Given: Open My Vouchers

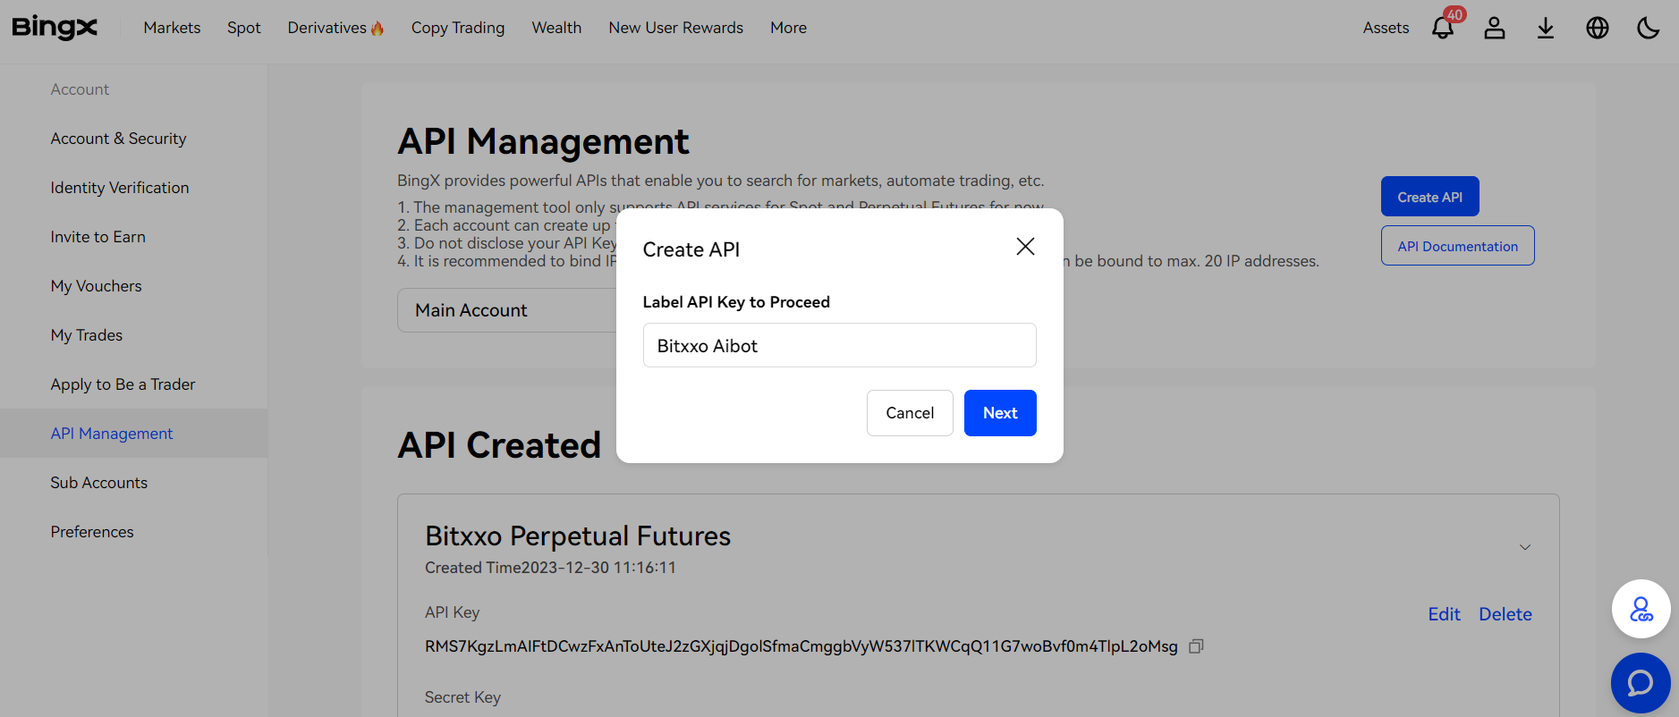Looking at the screenshot, I should click(x=96, y=286).
